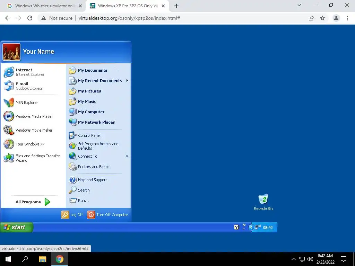Go back in Chrome
The image size is (355, 266).
coord(8,18)
